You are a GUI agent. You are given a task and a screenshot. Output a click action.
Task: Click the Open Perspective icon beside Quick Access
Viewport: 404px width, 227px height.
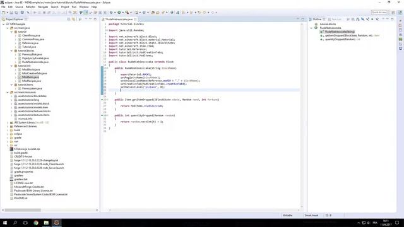click(x=393, y=13)
